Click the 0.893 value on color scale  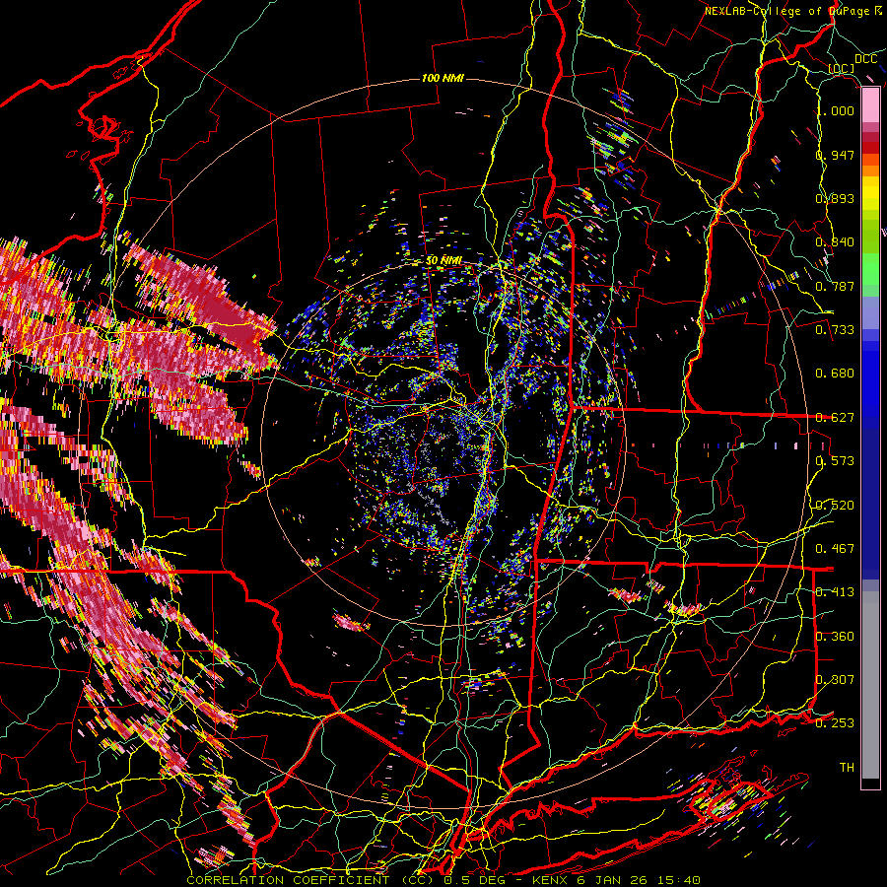tap(835, 198)
